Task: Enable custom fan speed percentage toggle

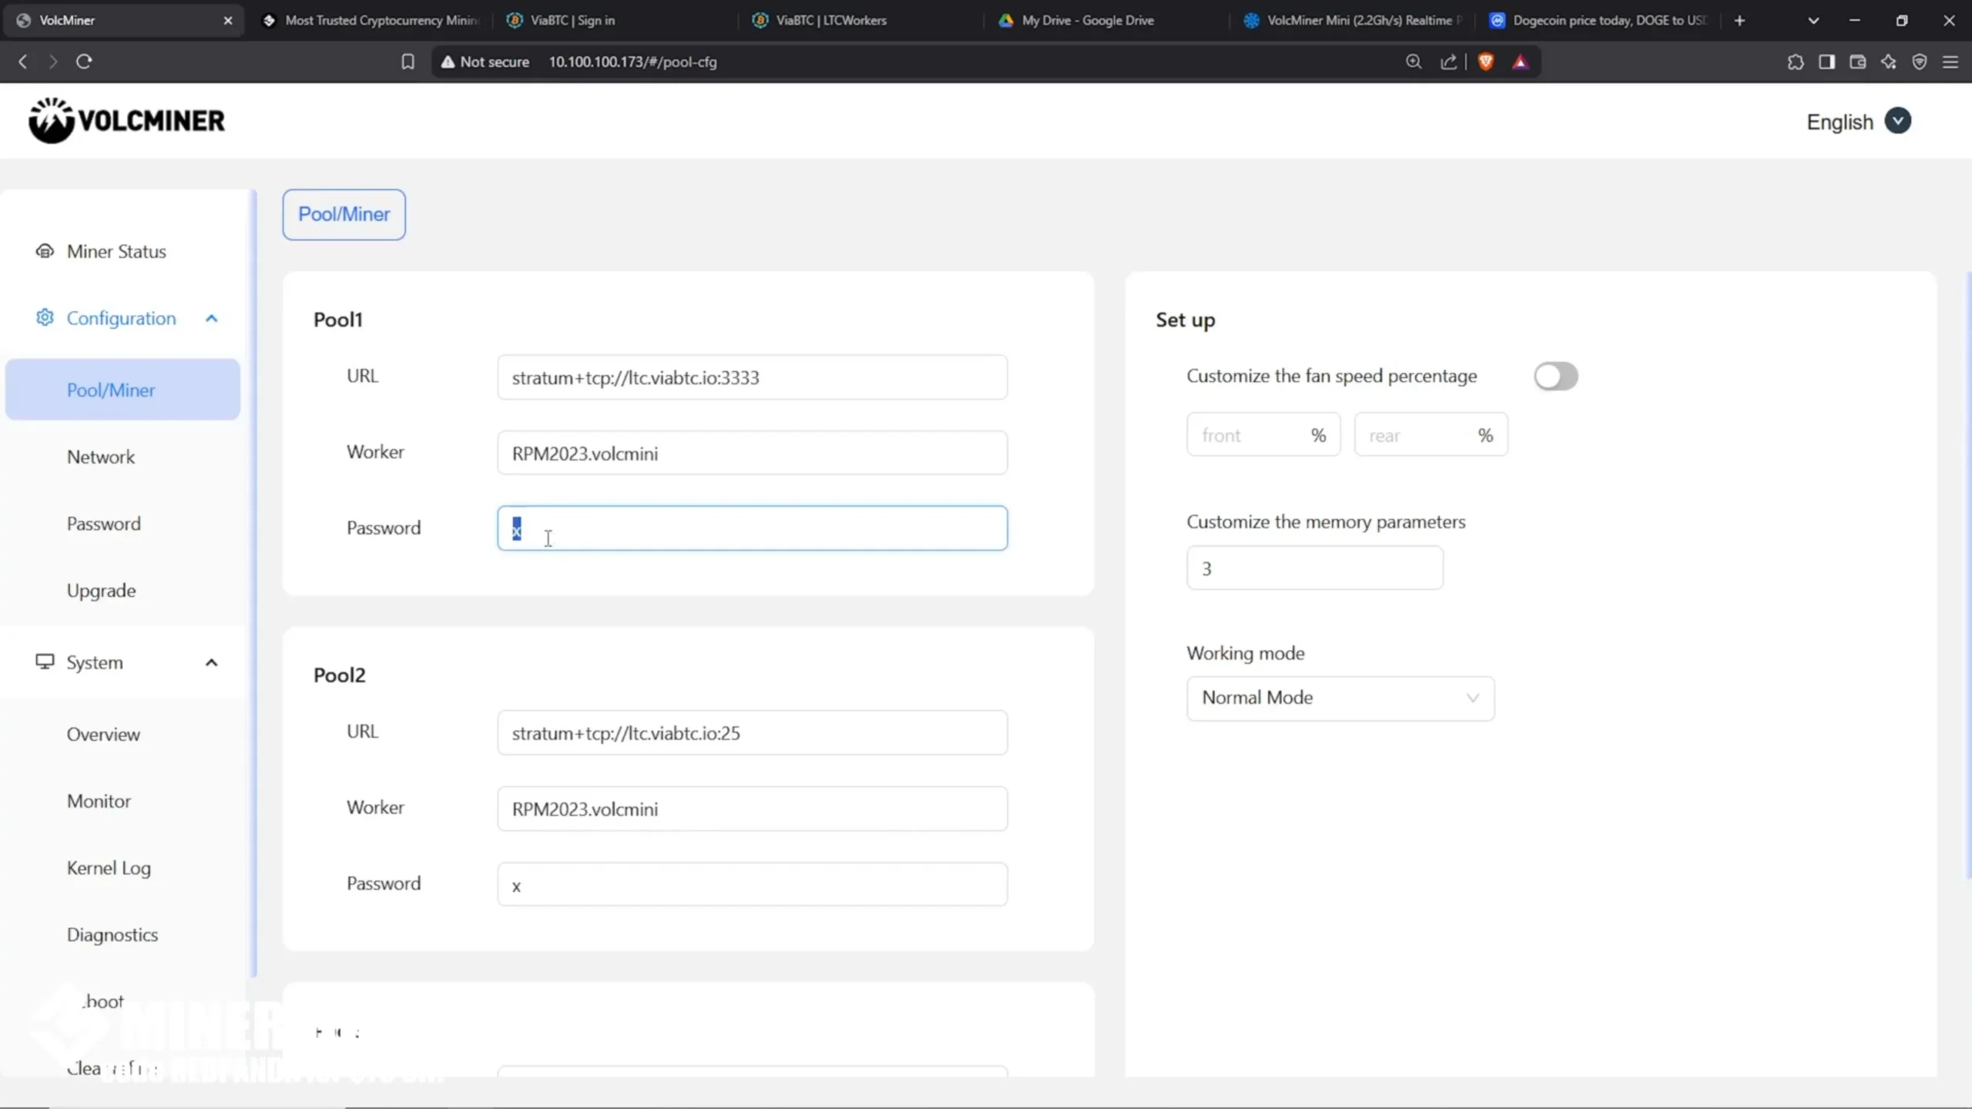Action: tap(1555, 377)
